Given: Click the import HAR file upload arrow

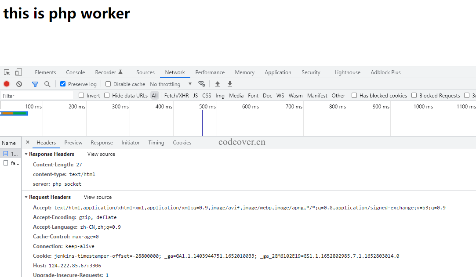Looking at the screenshot, I should 217,84.
